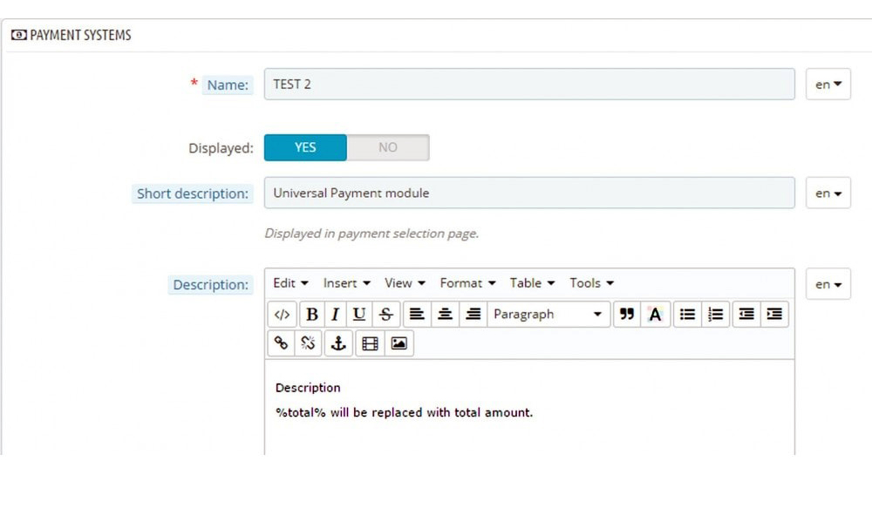Open the source code view icon
This screenshot has width=872, height=509.
click(282, 315)
